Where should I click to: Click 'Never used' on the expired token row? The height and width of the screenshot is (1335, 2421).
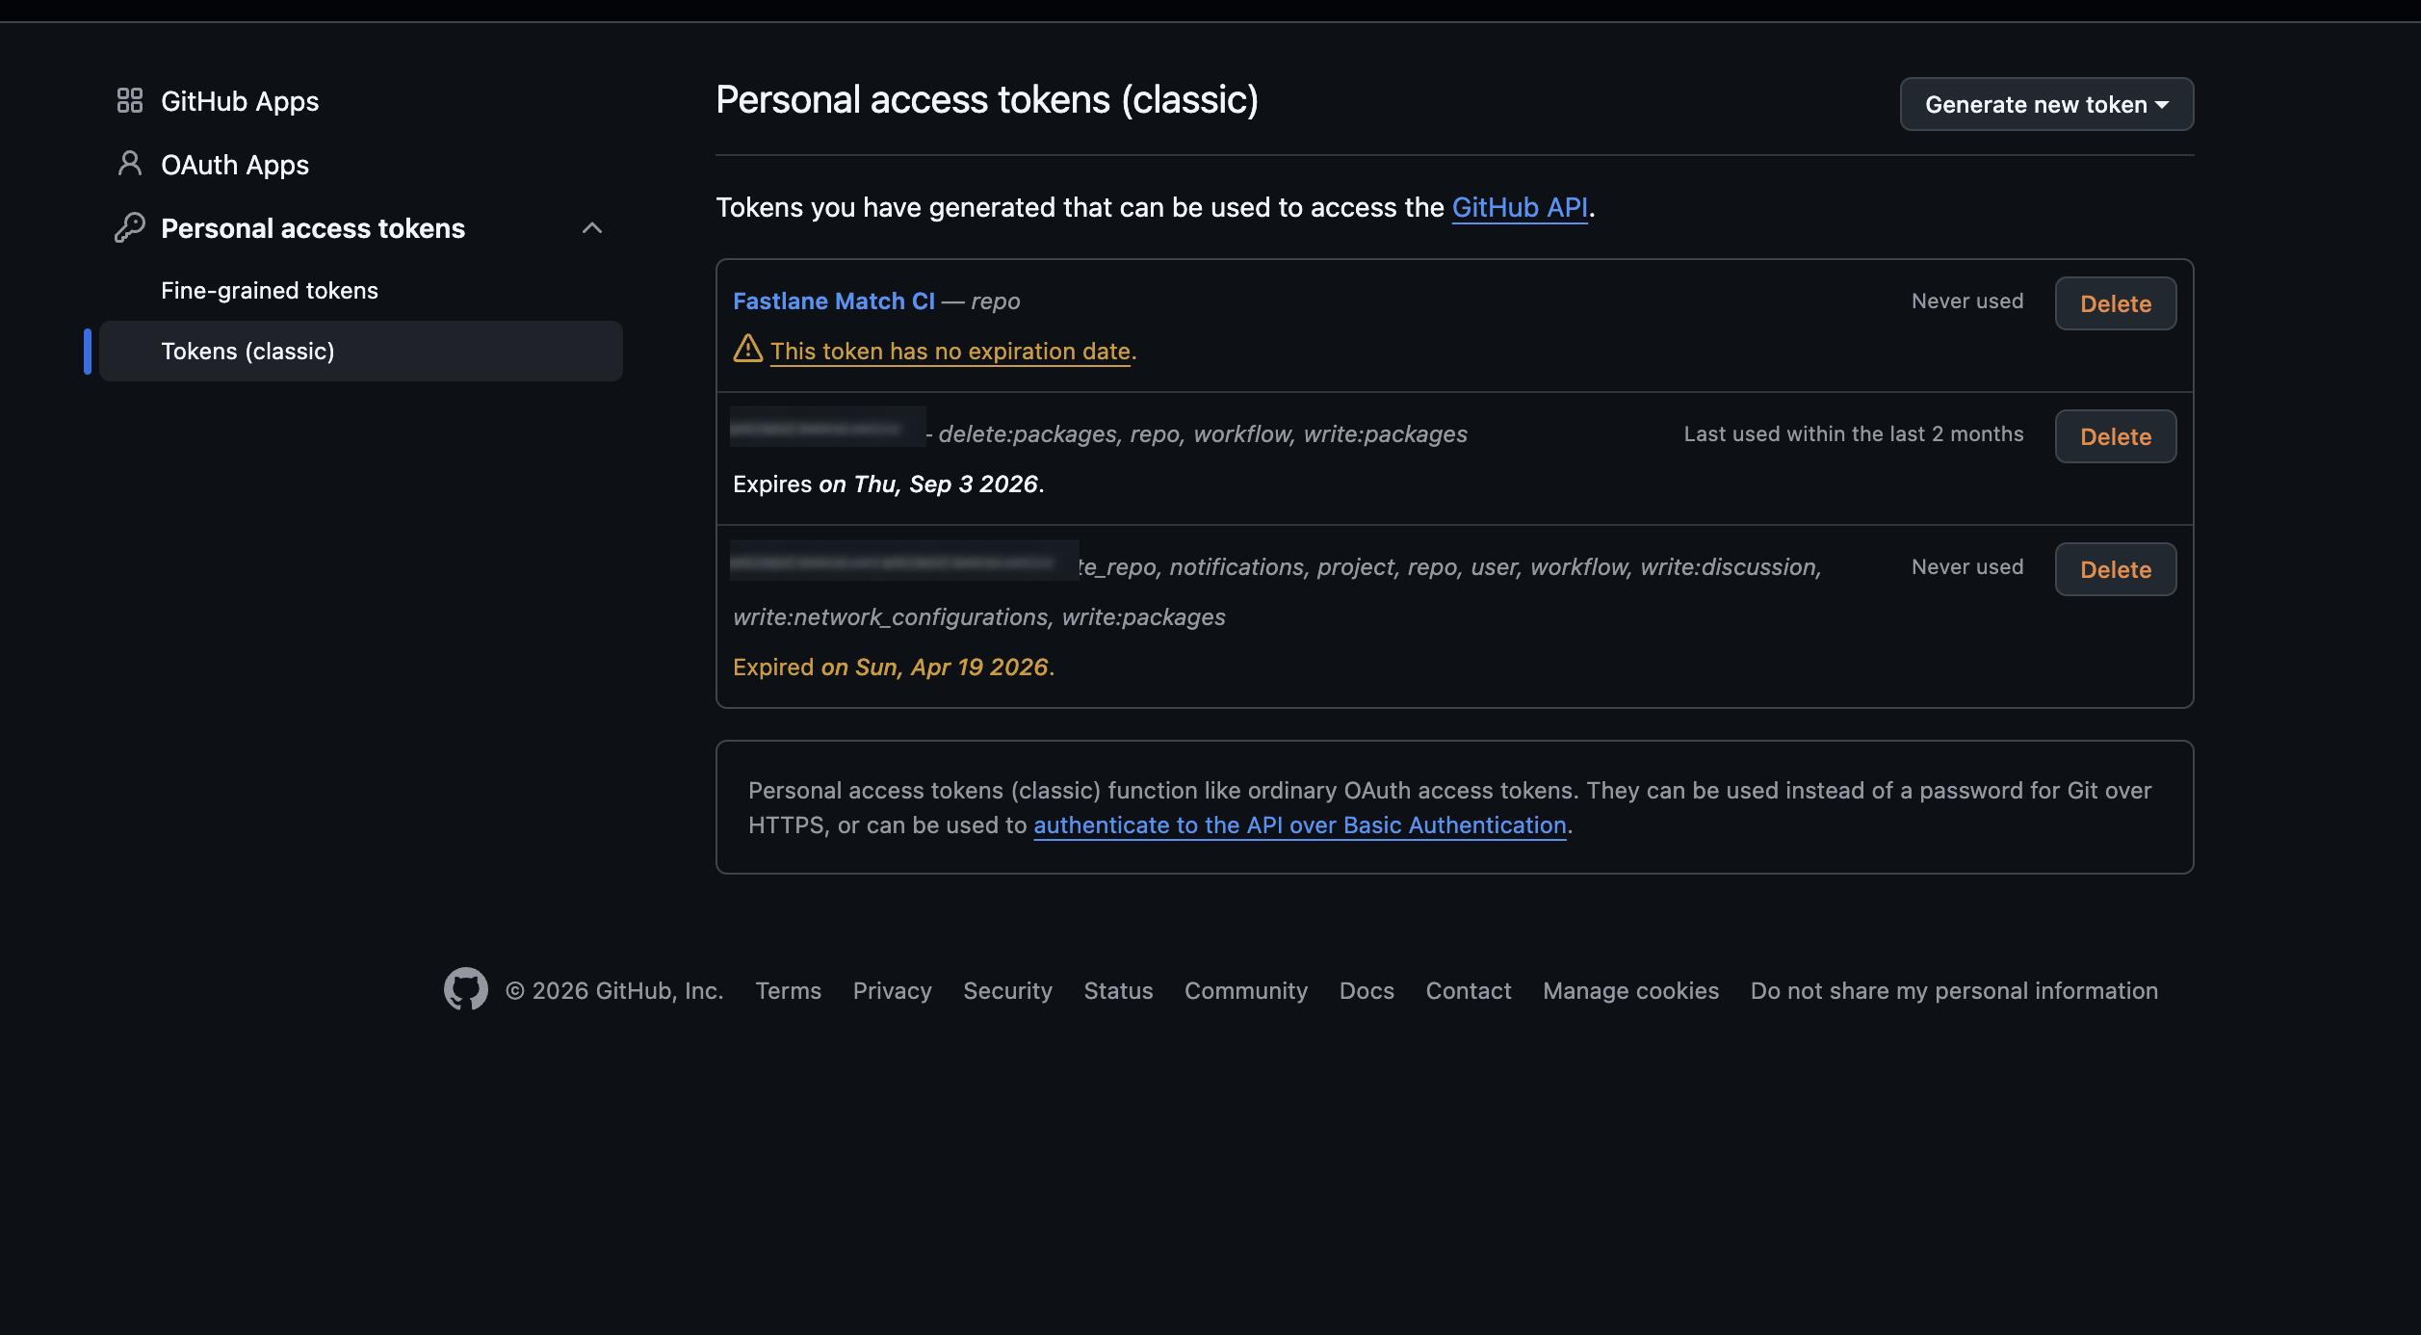(x=1967, y=566)
